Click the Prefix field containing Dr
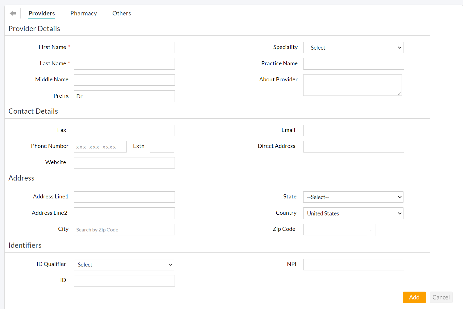The image size is (463, 309). [x=124, y=96]
